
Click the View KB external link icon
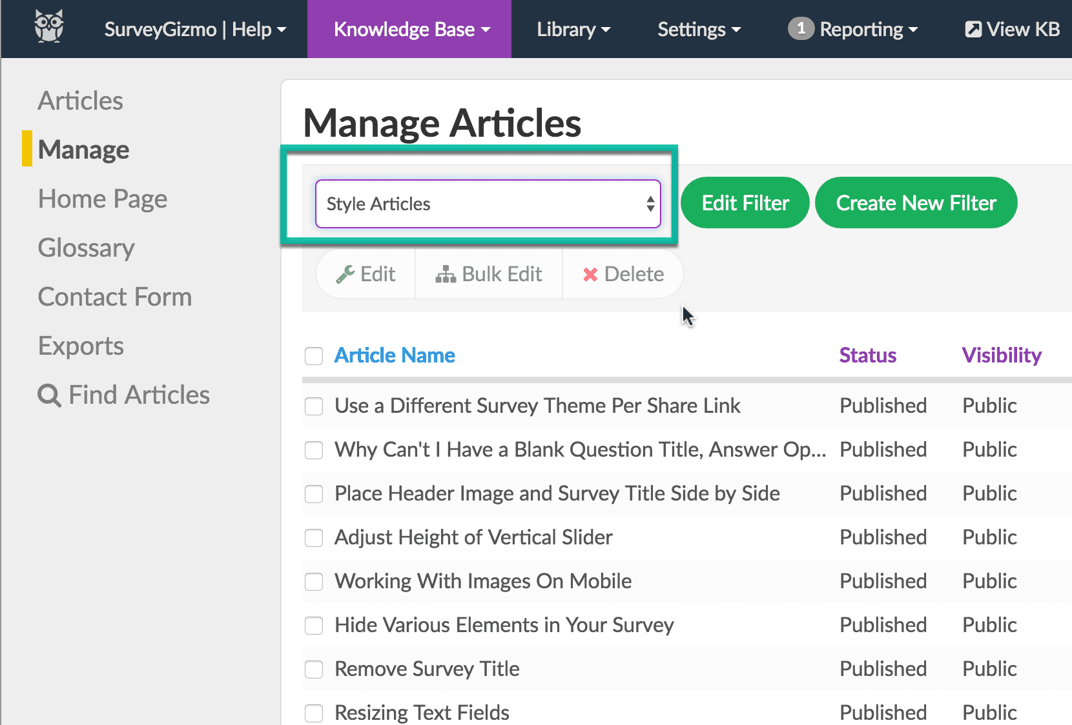[x=973, y=29]
